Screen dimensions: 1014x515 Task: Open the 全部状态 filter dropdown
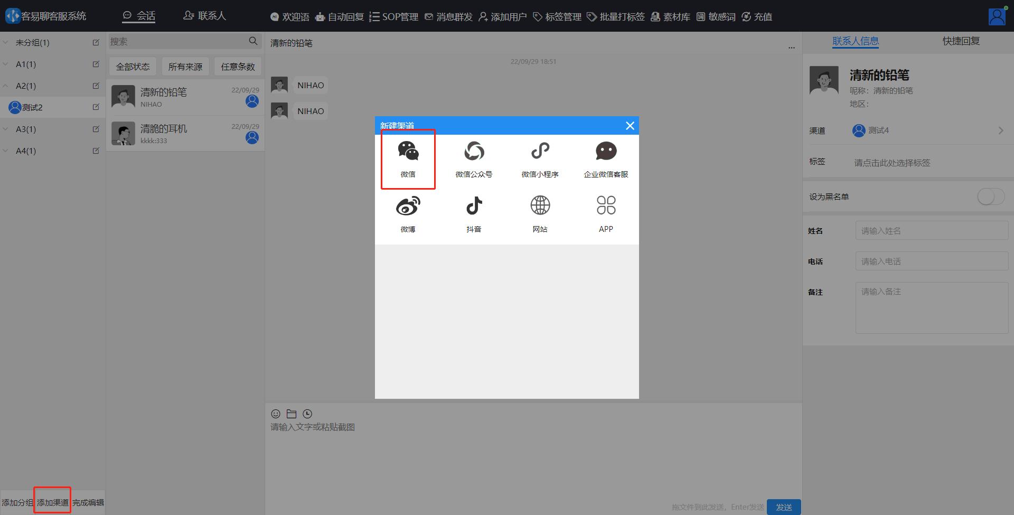(x=133, y=67)
